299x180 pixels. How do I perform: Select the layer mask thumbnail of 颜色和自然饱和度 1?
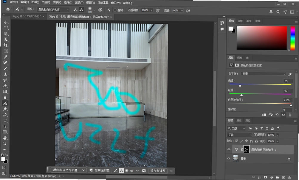(246, 149)
